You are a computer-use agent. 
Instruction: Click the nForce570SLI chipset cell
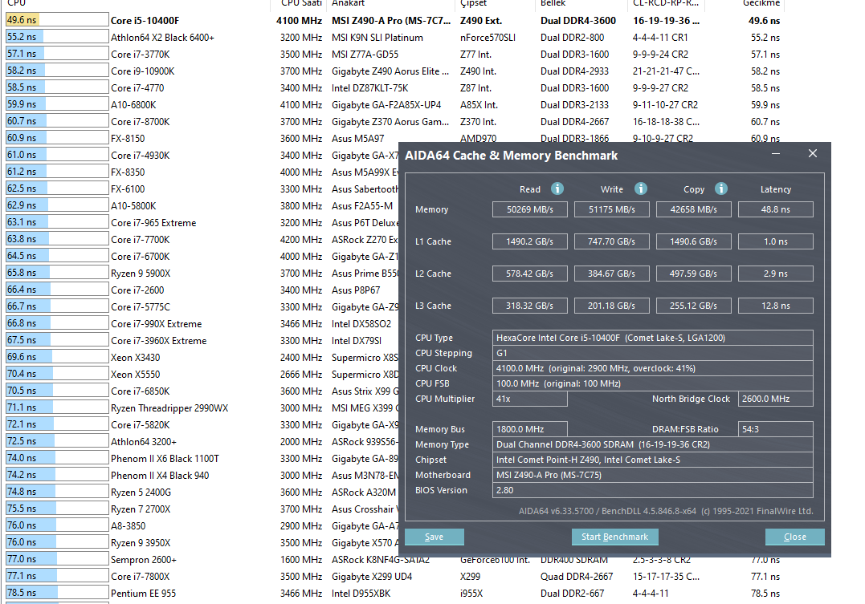pyautogui.click(x=488, y=38)
